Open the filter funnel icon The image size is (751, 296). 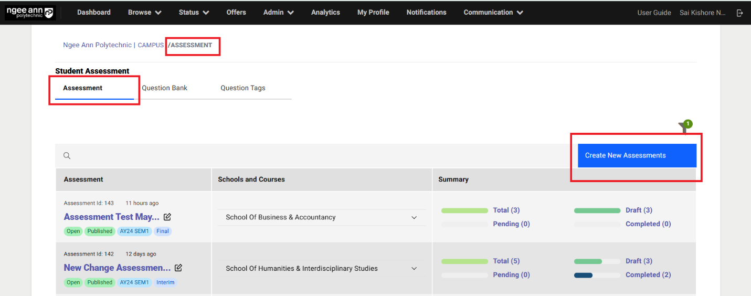pos(683,126)
